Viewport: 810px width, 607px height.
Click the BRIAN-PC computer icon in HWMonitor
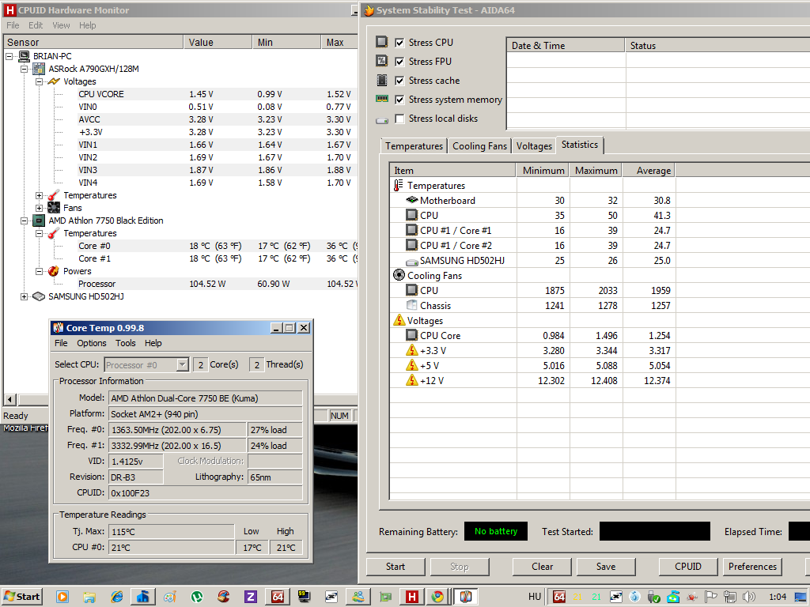(x=24, y=56)
